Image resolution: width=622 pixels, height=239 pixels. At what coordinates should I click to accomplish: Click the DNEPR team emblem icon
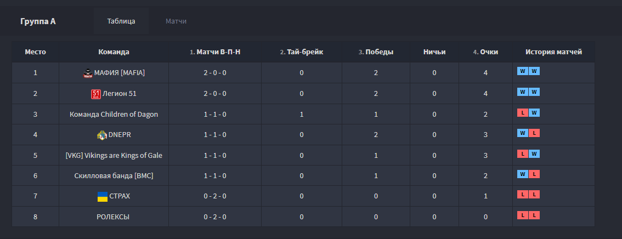[101, 135]
